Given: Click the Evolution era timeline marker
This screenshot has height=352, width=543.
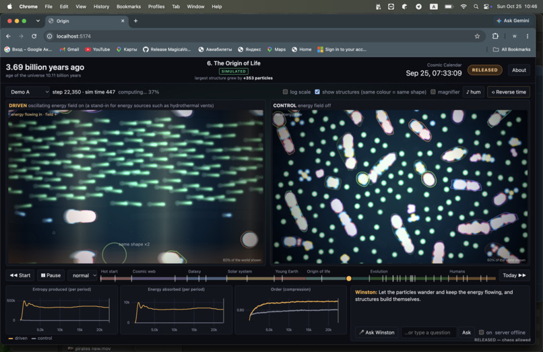Looking at the screenshot, I should (379, 272).
